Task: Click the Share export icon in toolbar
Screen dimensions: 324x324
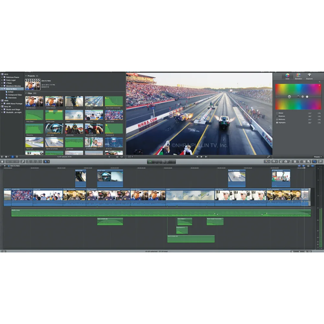Action: point(320,161)
